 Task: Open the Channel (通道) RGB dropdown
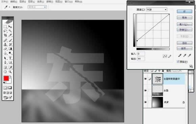[157, 9]
